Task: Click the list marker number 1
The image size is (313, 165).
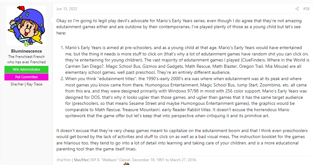Action: click(x=62, y=48)
